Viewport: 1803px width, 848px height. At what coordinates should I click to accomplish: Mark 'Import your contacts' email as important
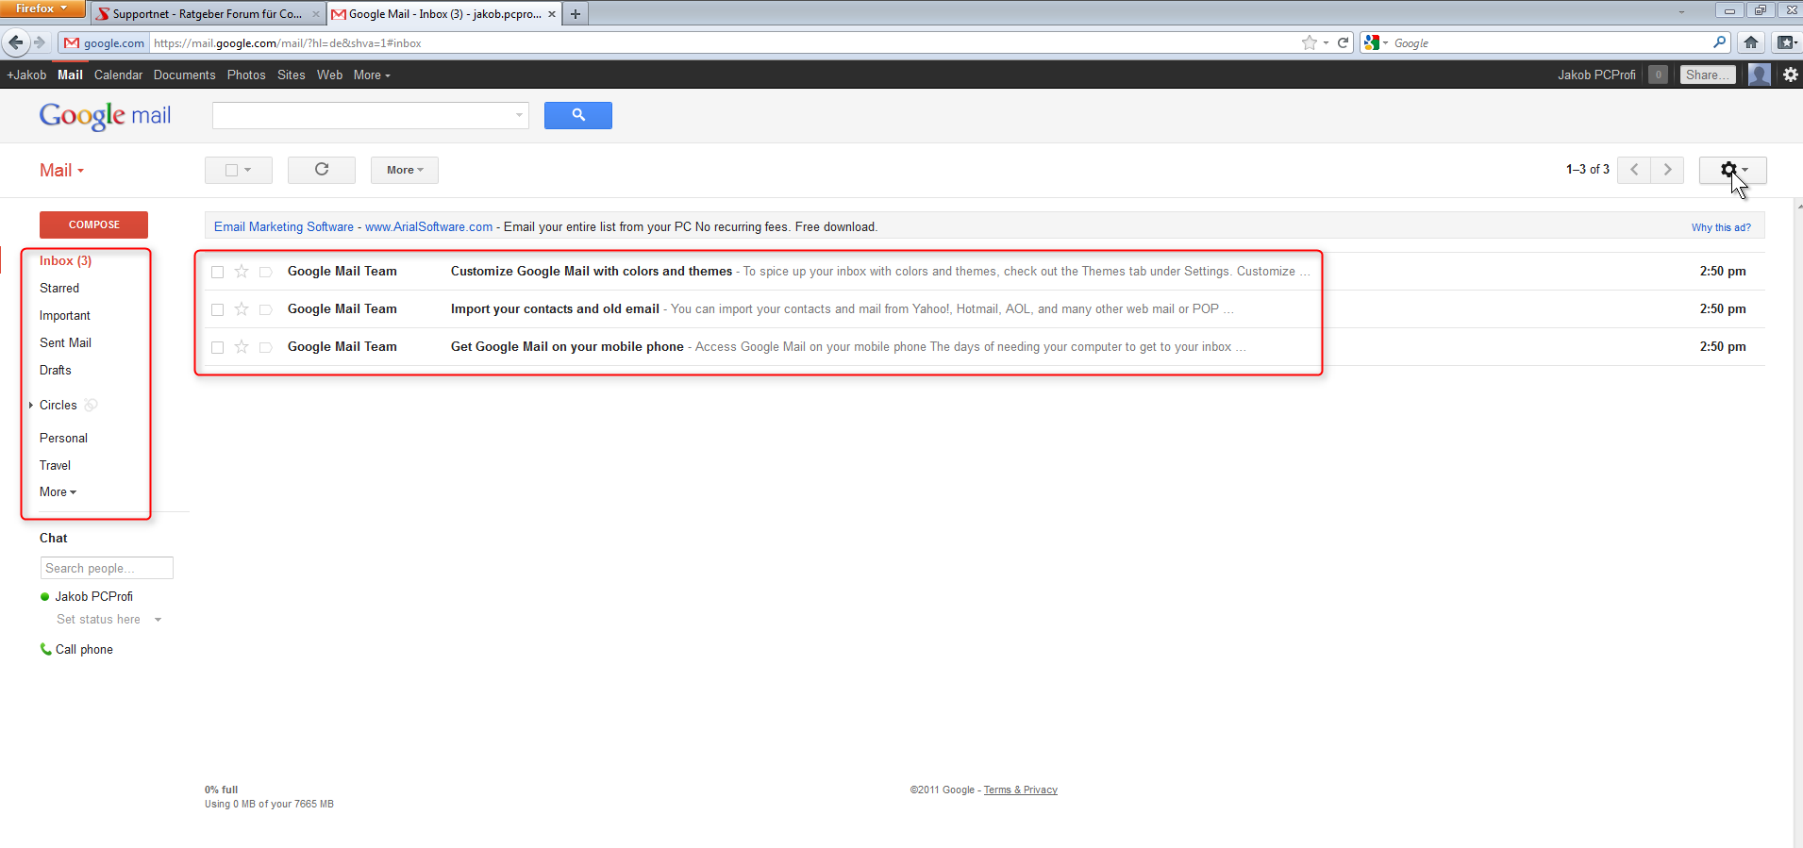click(266, 309)
